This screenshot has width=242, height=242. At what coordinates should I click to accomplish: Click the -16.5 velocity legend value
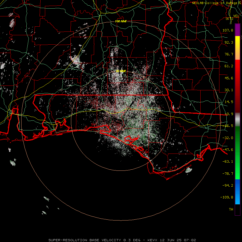point(229,126)
